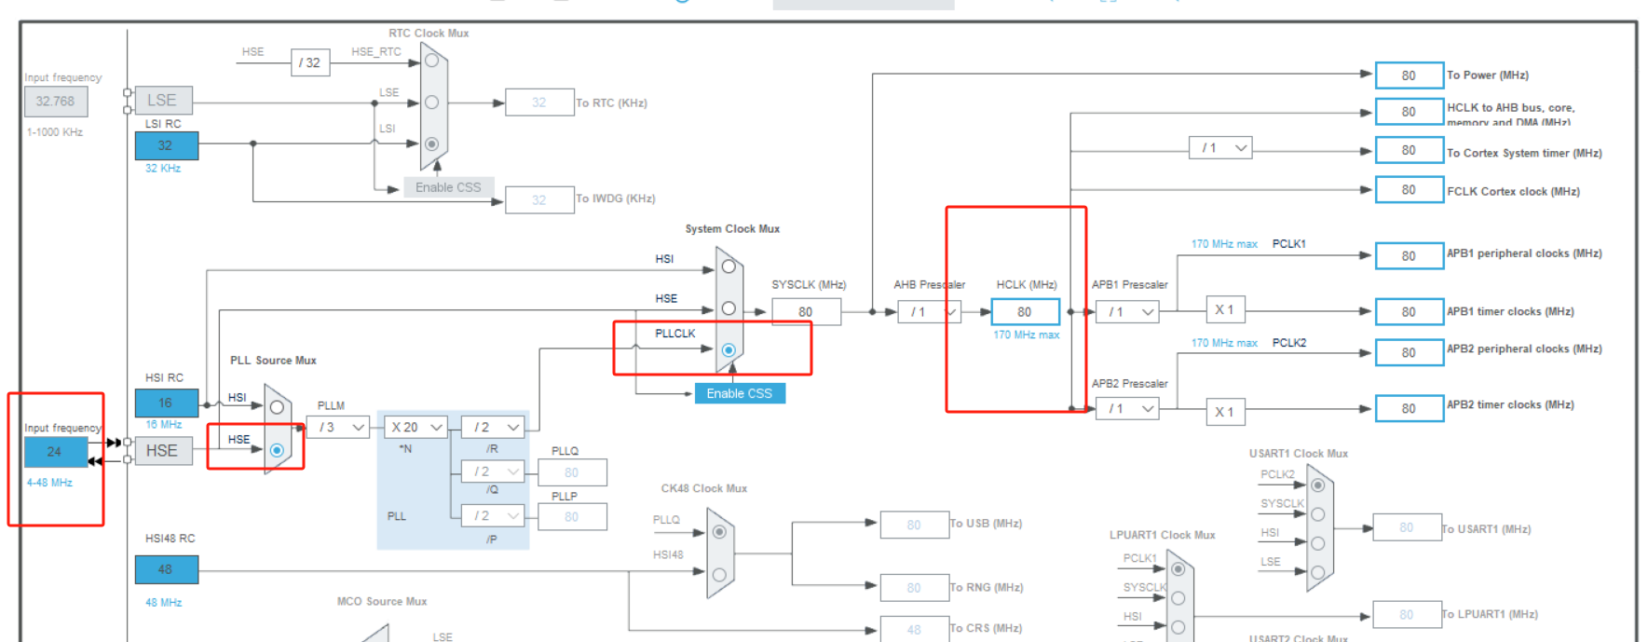
Task: Click the To RTC (KHz) value box
Action: [x=539, y=102]
